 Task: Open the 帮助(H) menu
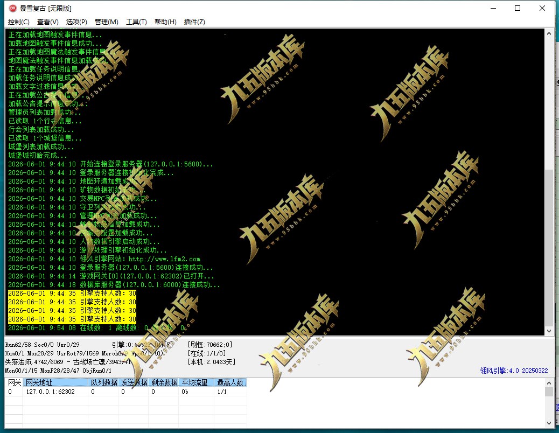[x=165, y=22]
